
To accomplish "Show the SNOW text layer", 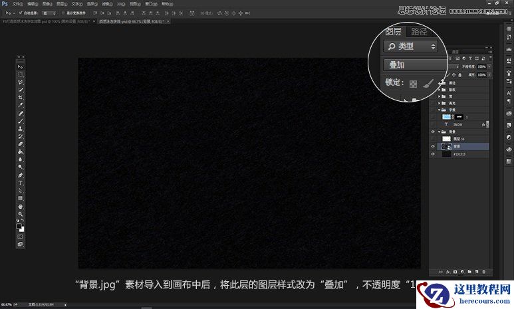I will tap(433, 124).
